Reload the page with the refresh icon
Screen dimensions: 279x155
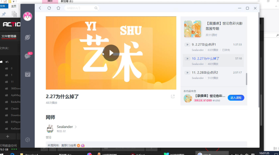coord(49,8)
